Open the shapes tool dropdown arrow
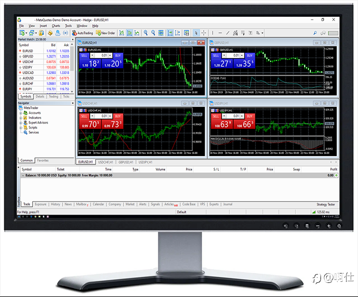 click(x=262, y=33)
